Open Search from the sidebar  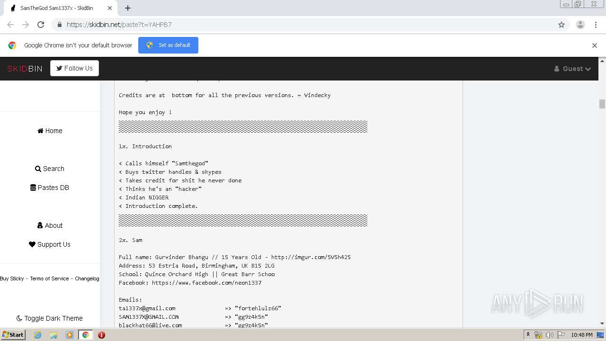(x=50, y=169)
